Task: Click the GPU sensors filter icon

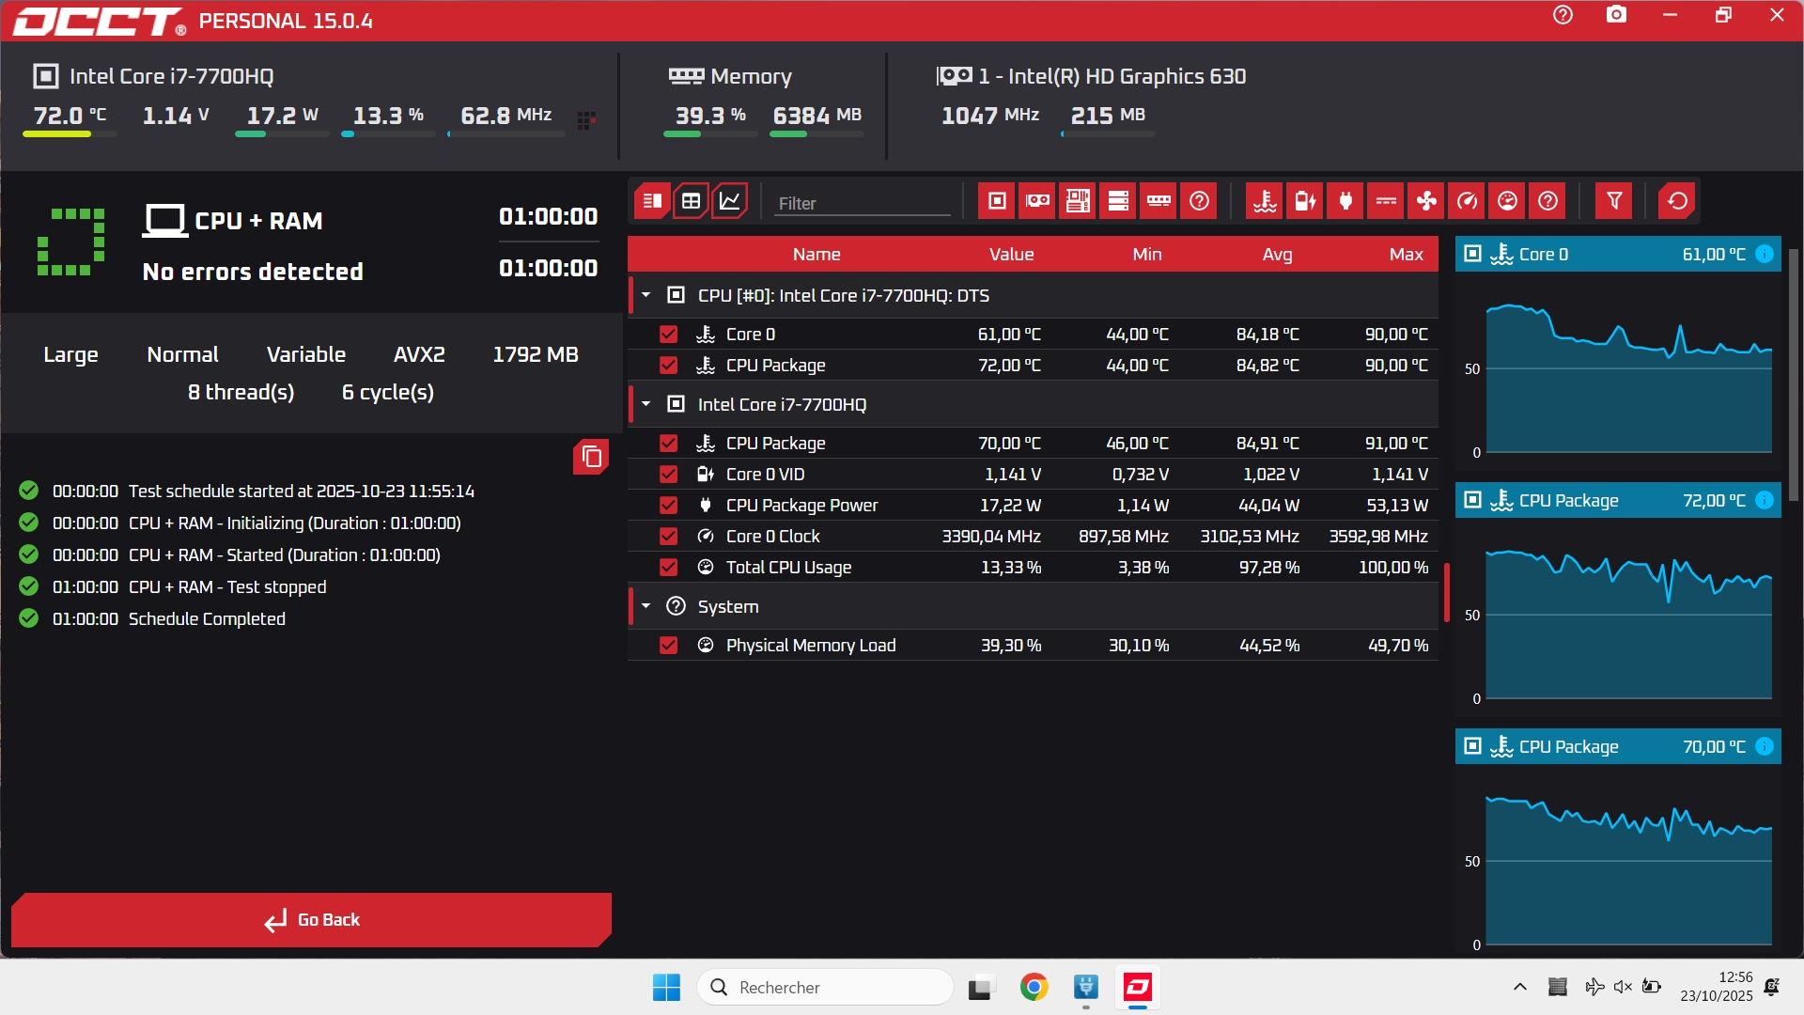Action: [1037, 201]
